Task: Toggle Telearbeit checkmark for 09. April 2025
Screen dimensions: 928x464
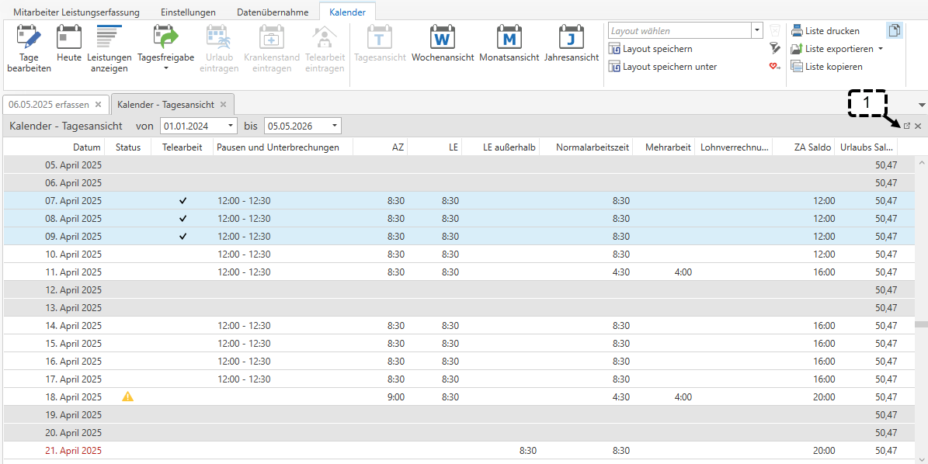Action: [182, 237]
